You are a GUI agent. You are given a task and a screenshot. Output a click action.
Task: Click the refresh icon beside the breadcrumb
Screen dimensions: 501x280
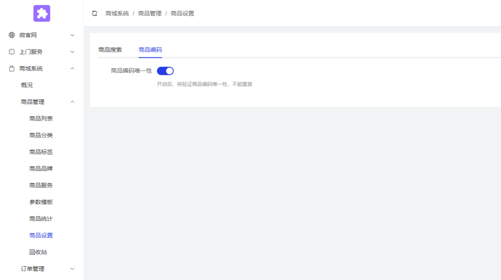click(x=95, y=13)
